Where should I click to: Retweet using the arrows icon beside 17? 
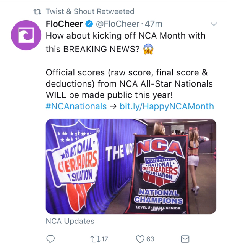(95, 239)
